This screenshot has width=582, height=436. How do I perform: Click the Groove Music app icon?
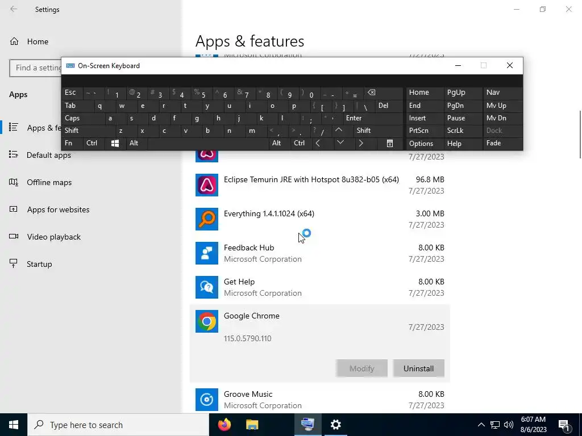point(207,400)
